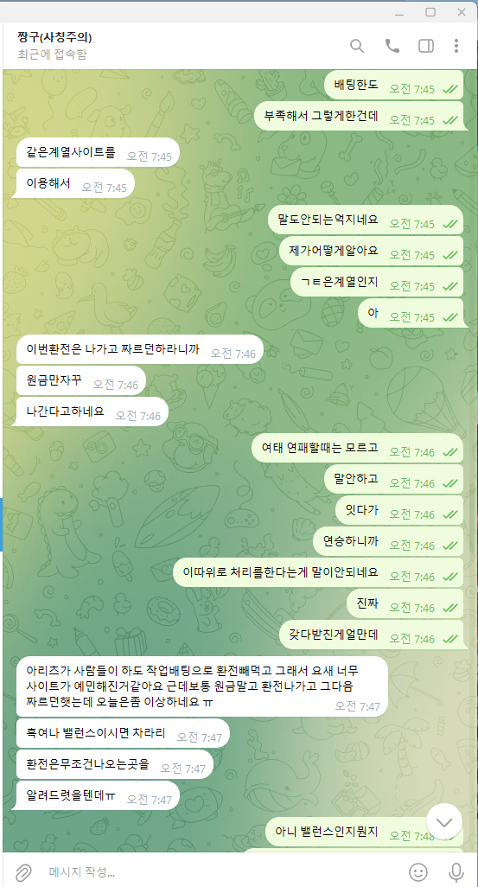Open the three-dot more options menu
This screenshot has height=887, width=478.
(x=456, y=46)
